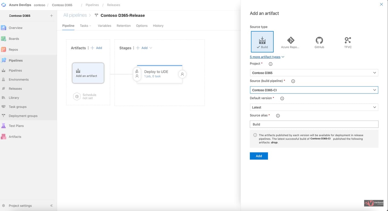
Task: Switch to the Retention tab
Action: pyautogui.click(x=124, y=26)
